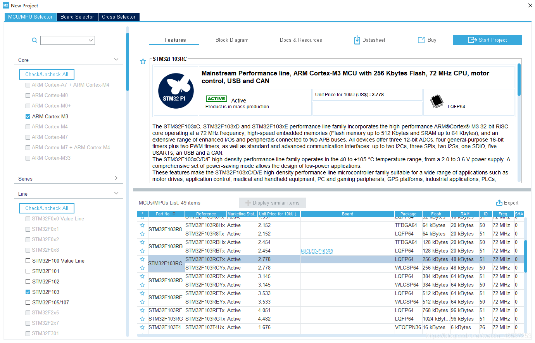Click the left filter panel scrollbar
535x343 pixels.
click(127, 62)
